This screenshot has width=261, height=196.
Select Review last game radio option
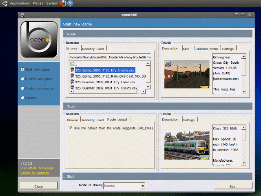tap(22, 79)
